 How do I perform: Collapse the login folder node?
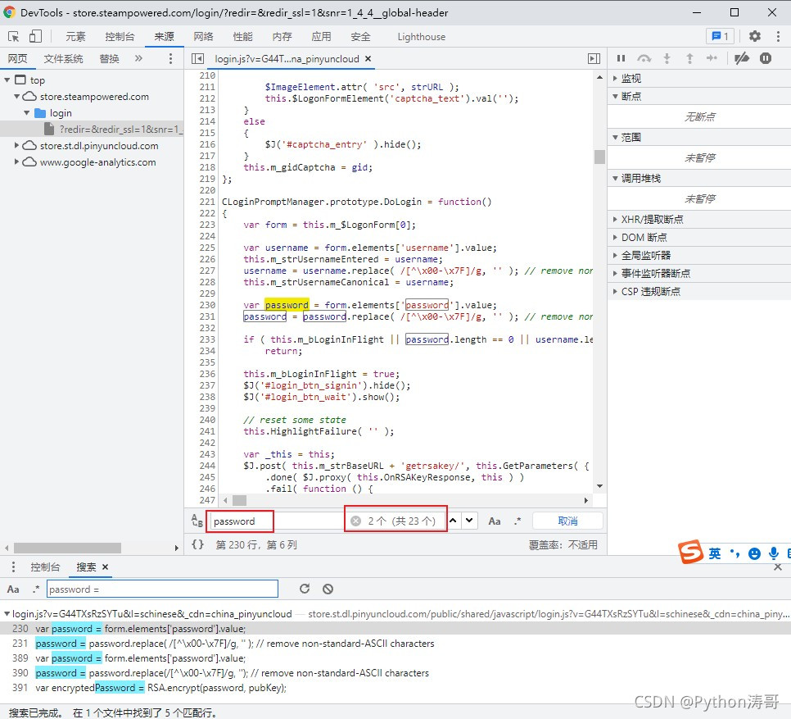27,112
